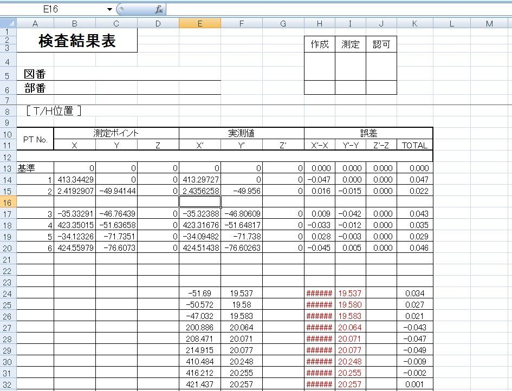Click the Insert Function fx icon

[x=159, y=10]
